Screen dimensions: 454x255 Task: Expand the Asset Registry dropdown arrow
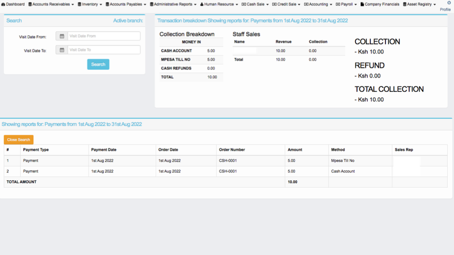435,5
